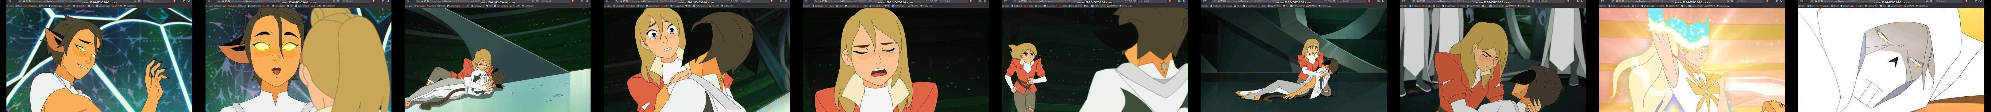Page actions three-dots icon in the Catra waving frame
The height and width of the screenshot is (112, 1991).
tap(131, 1)
